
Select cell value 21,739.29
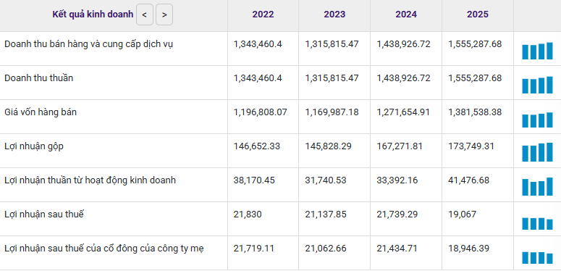(x=397, y=214)
